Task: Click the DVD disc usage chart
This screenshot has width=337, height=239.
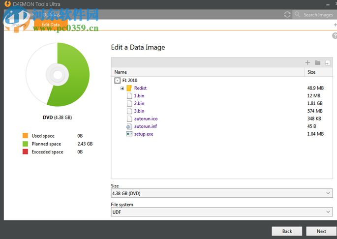Action: click(x=58, y=74)
